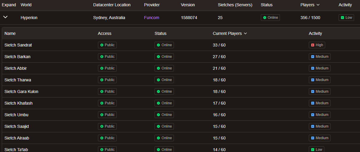The height and width of the screenshot is (152, 360).
Task: Click the version number 1588074
Action: point(189,18)
